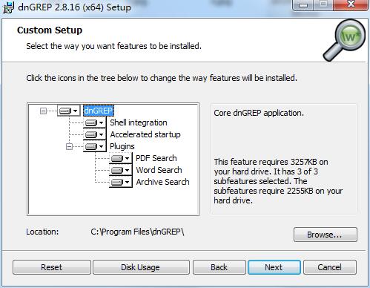
Task: Click the install path C:\Program Files\dnGREP\
Action: click(137, 232)
